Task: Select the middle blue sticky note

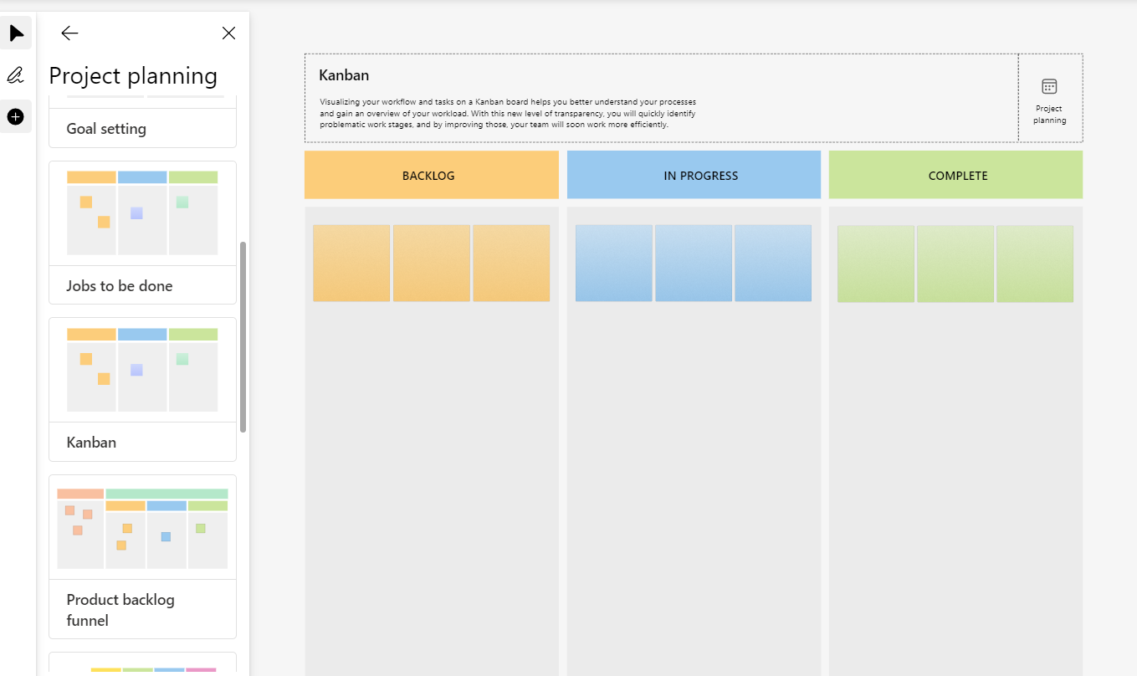Action: 694,263
